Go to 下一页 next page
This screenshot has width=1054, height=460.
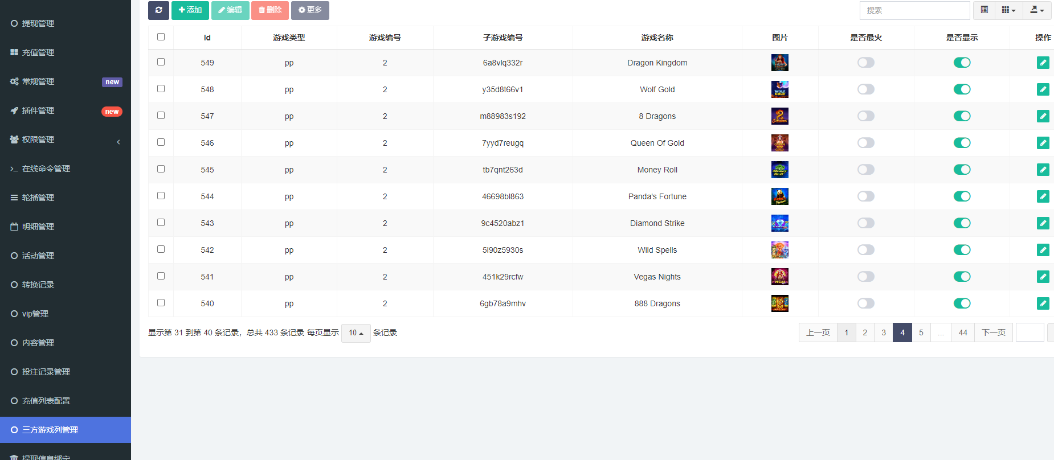[994, 332]
